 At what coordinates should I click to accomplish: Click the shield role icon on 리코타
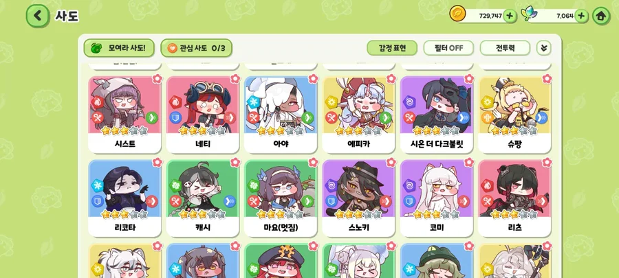[x=98, y=201]
